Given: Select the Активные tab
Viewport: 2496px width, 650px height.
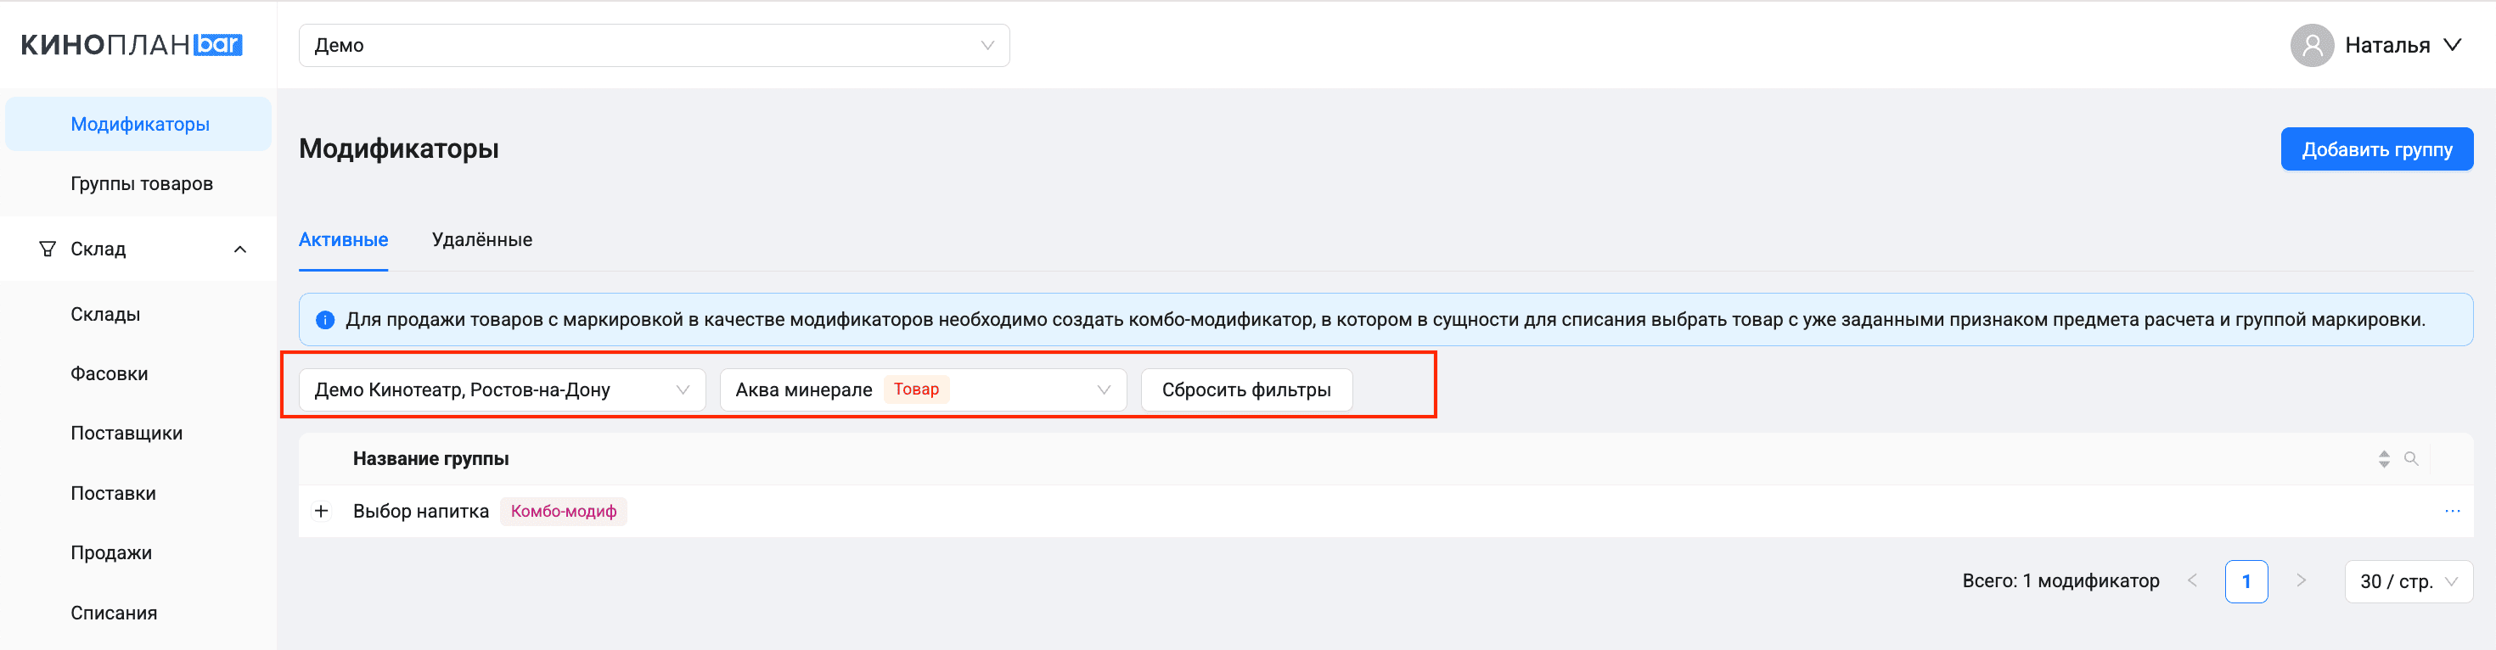Looking at the screenshot, I should (343, 240).
